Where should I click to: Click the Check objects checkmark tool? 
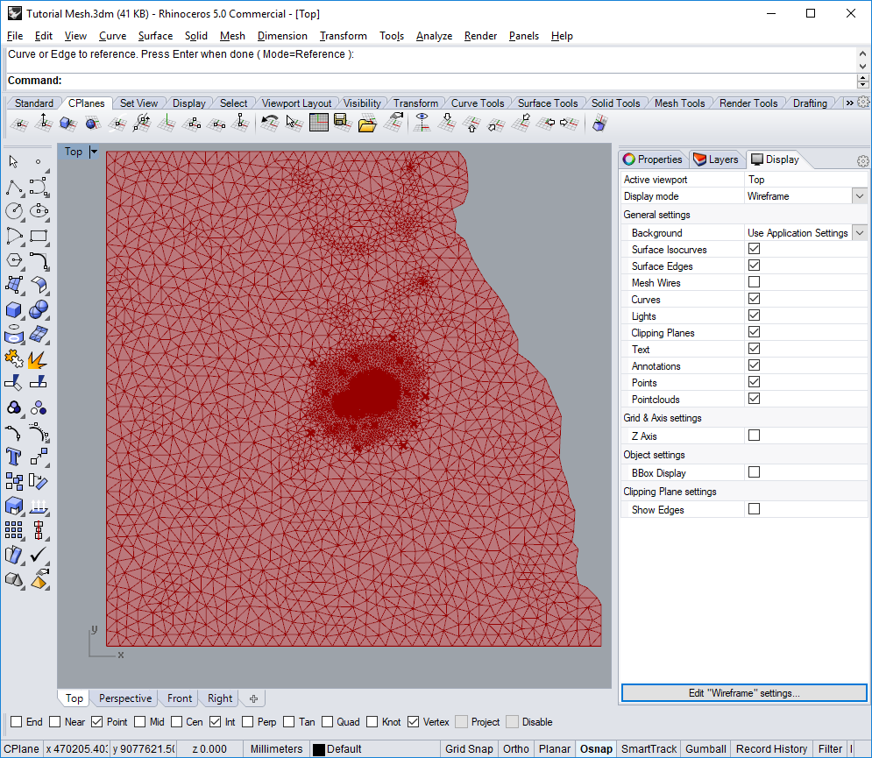pyautogui.click(x=39, y=555)
